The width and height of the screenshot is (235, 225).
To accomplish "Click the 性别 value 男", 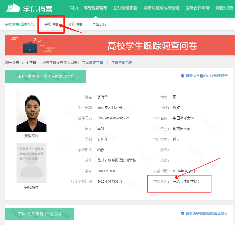I will (x=174, y=97).
